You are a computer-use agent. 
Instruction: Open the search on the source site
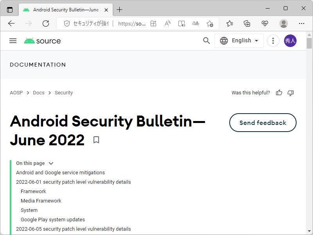206,40
